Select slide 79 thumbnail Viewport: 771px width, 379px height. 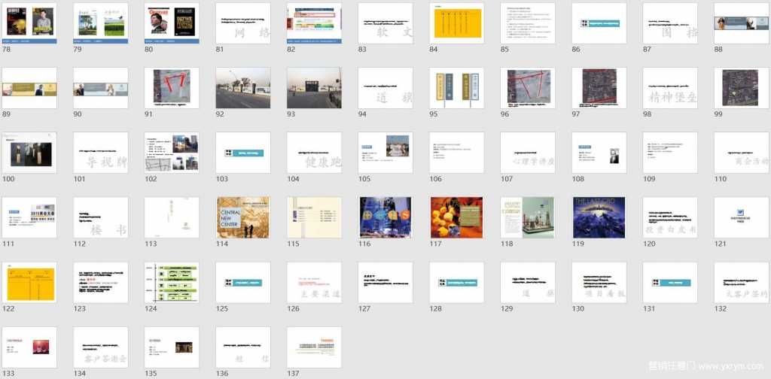pyautogui.click(x=100, y=23)
